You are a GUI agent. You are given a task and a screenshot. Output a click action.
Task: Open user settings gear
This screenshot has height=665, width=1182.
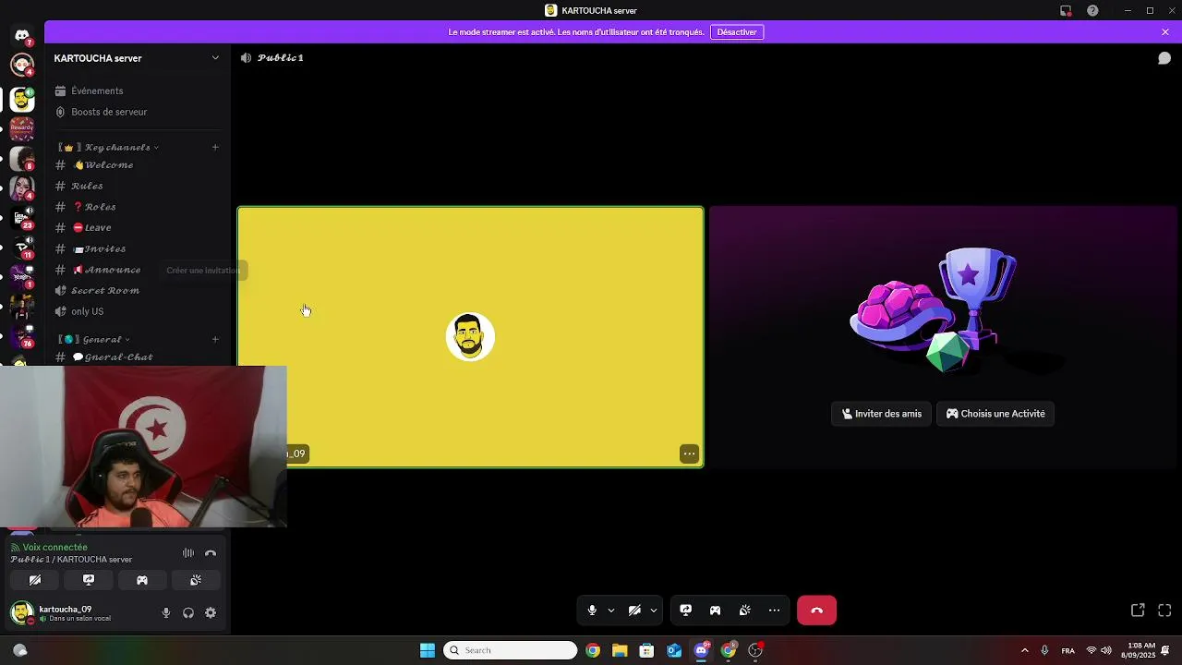click(x=211, y=613)
